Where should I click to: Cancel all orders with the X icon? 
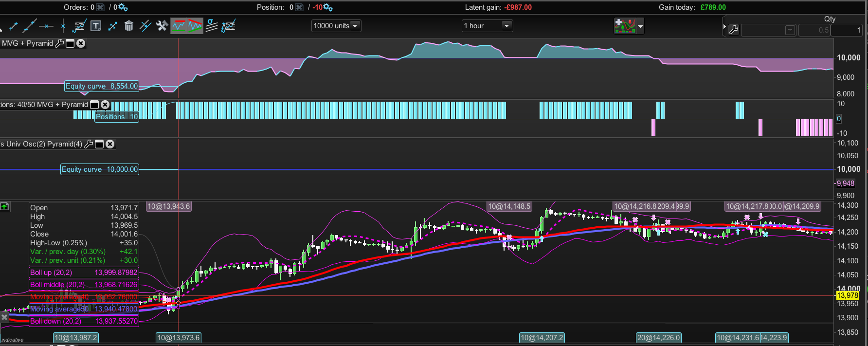click(x=100, y=7)
